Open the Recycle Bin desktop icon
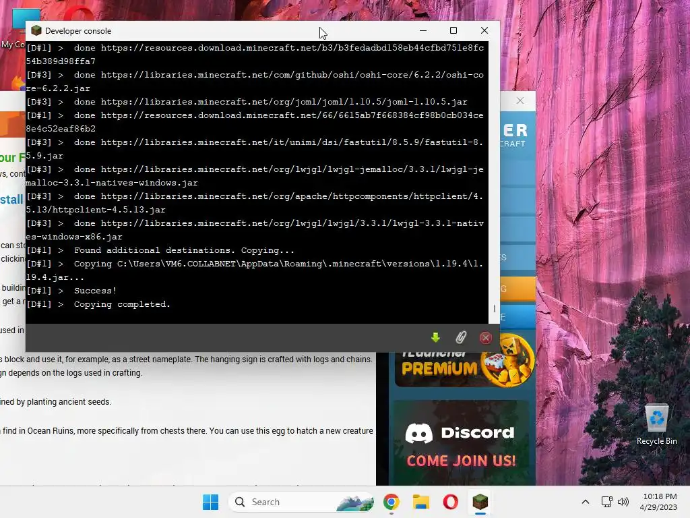Viewport: 690px width, 518px height. click(x=656, y=424)
